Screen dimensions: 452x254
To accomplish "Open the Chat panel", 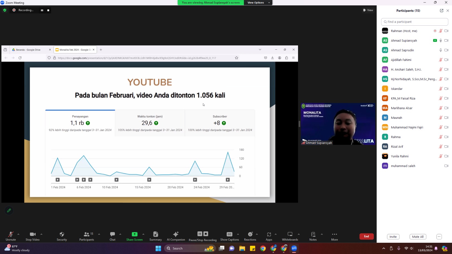I will tap(112, 234).
